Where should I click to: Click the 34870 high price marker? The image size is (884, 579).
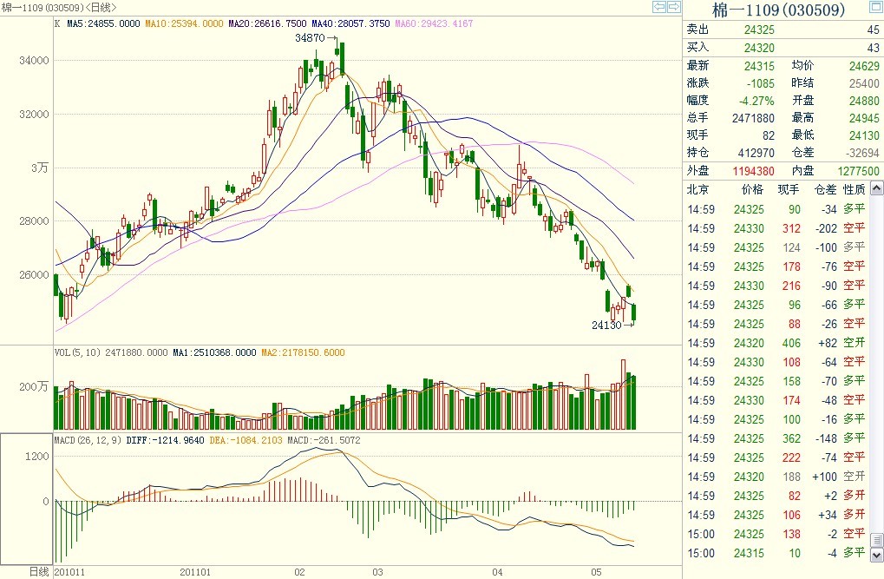tap(310, 38)
